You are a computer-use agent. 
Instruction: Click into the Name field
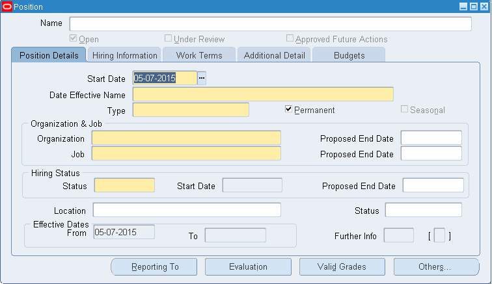[270, 24]
